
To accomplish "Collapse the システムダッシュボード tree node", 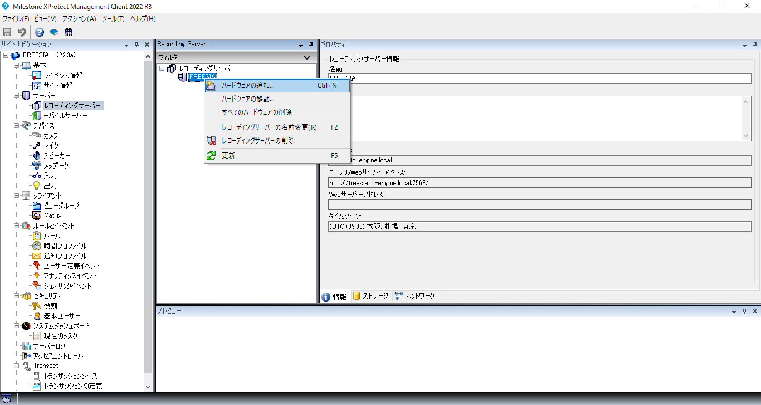I will tap(17, 326).
